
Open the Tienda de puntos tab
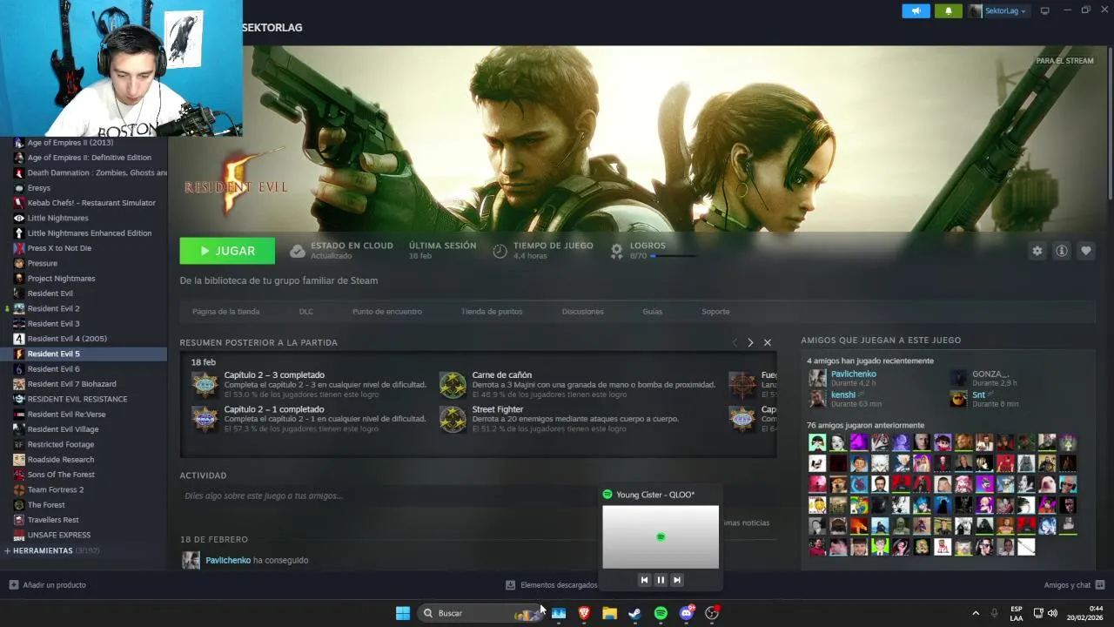pos(492,312)
